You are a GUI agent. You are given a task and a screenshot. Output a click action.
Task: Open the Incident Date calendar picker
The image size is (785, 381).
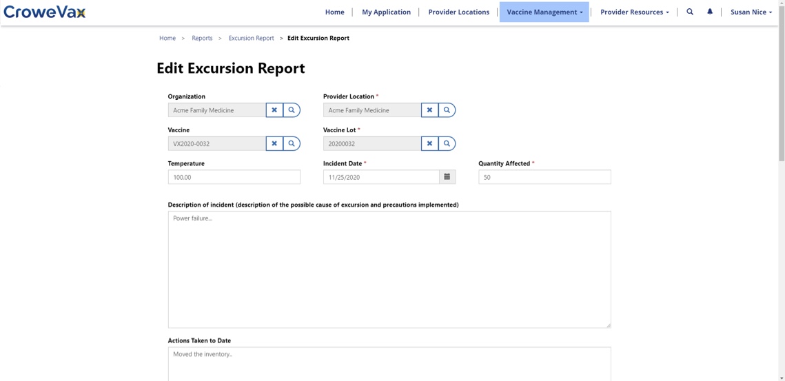(447, 177)
